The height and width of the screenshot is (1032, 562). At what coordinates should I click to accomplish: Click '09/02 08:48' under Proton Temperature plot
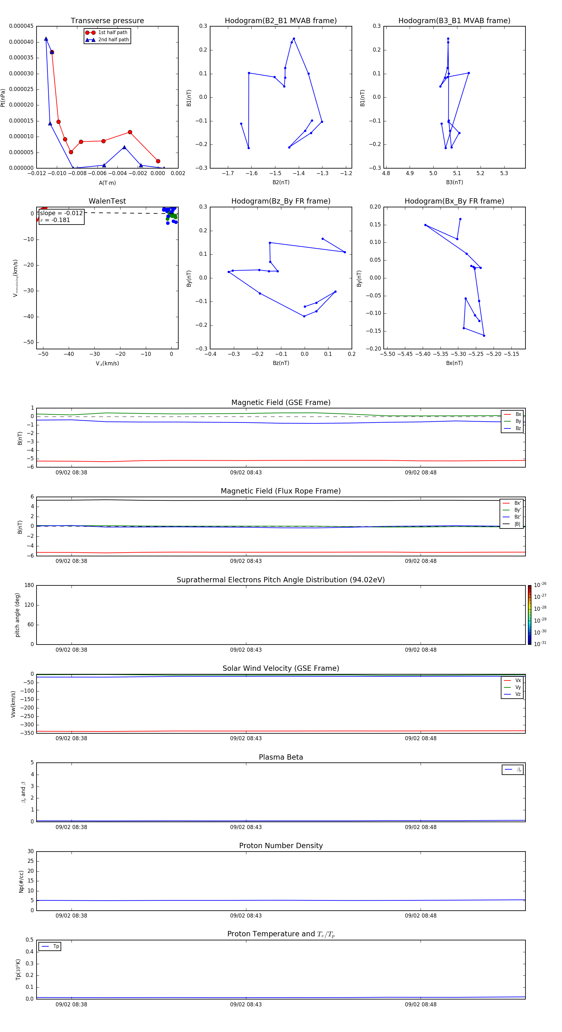420,1004
